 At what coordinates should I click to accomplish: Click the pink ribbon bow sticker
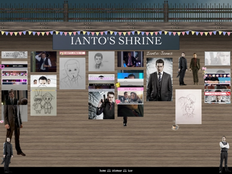tap(204, 68)
